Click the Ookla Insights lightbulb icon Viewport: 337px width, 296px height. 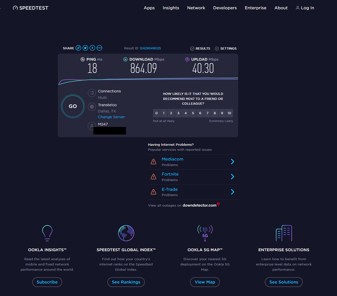47,233
